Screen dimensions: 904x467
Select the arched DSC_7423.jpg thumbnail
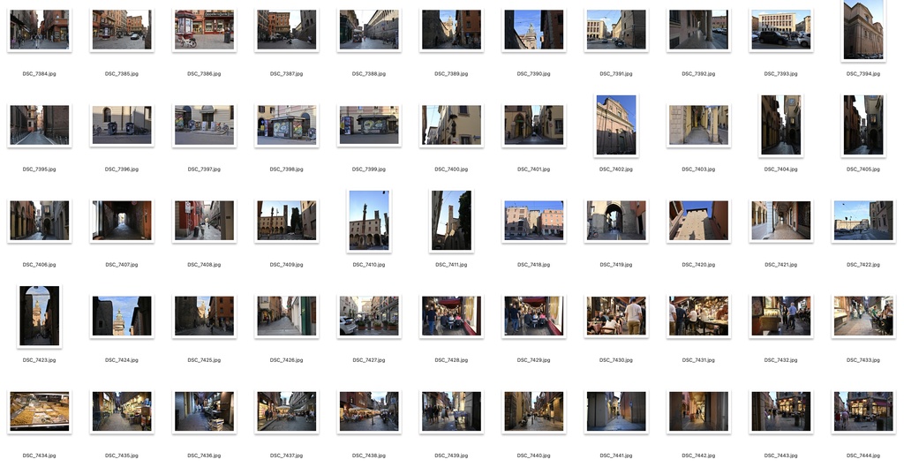pos(39,316)
